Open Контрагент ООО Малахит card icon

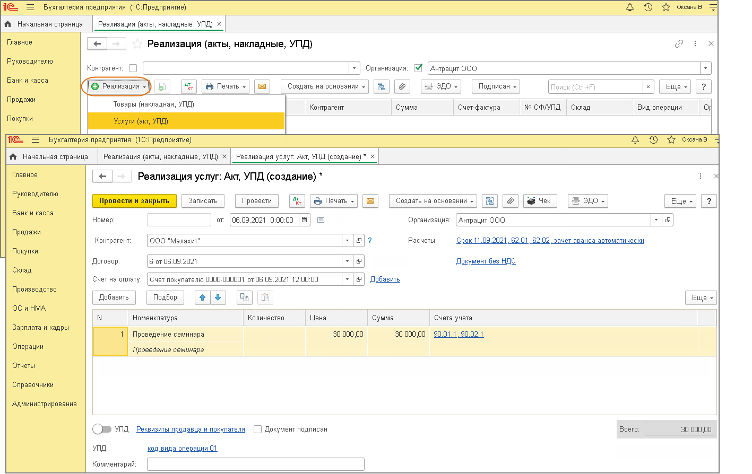pyautogui.click(x=359, y=241)
